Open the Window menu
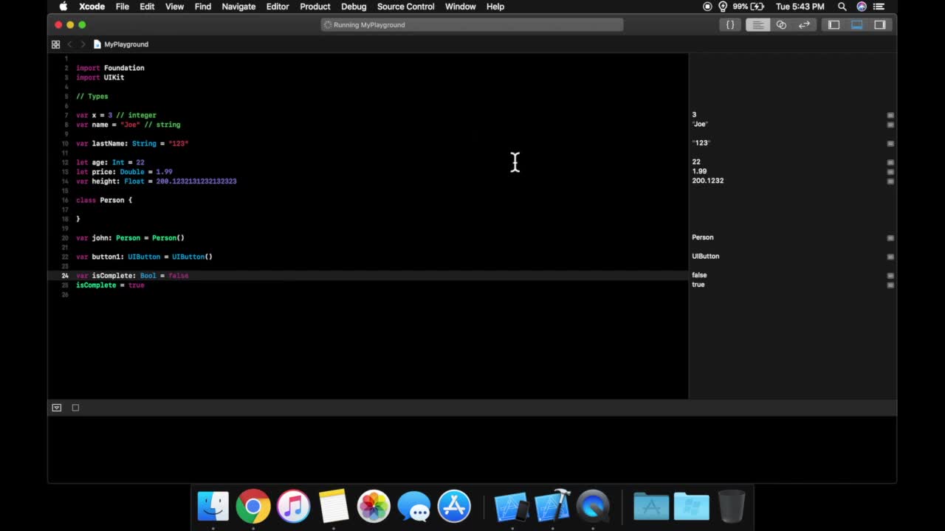This screenshot has height=531, width=945. pos(460,7)
